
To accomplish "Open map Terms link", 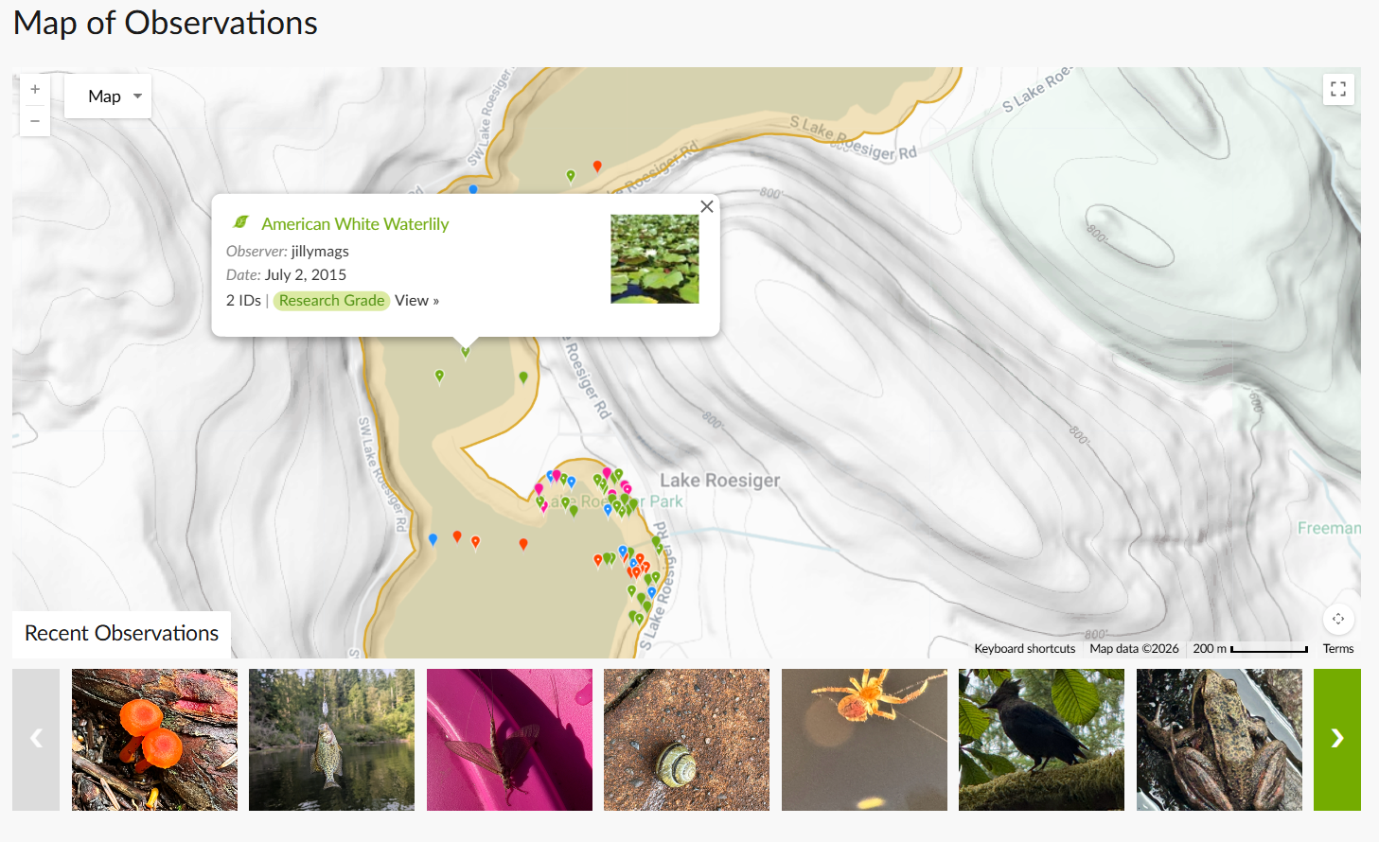I will pos(1338,649).
